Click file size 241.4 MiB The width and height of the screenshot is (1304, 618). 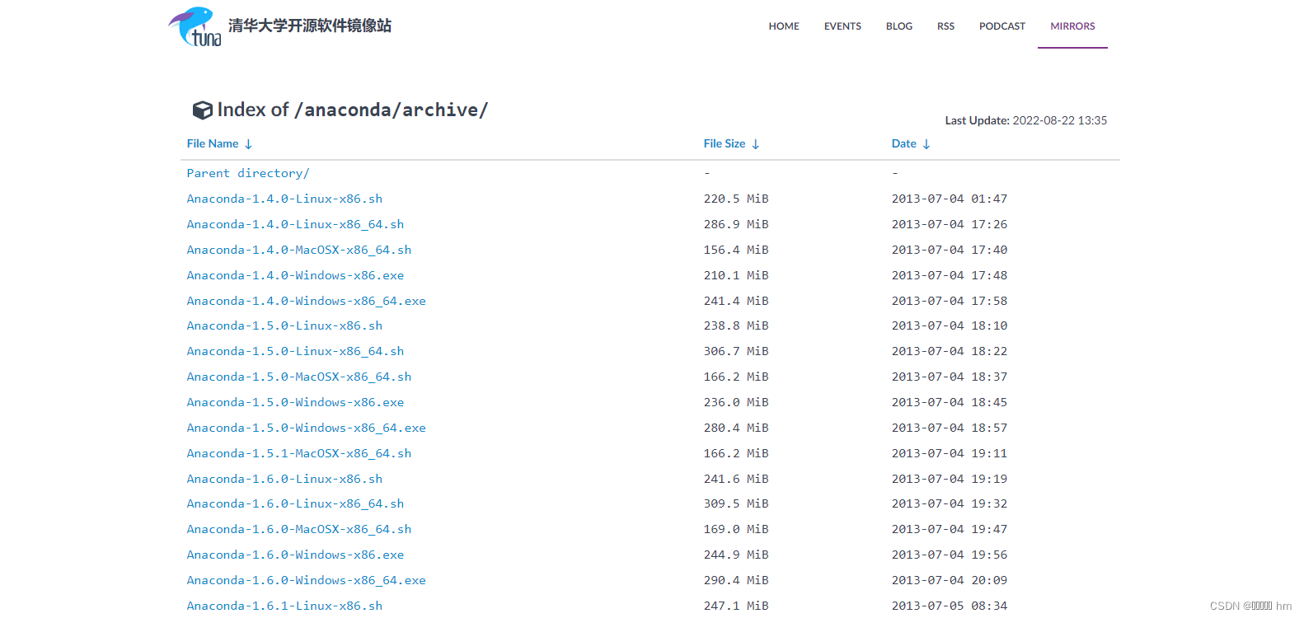[736, 301]
